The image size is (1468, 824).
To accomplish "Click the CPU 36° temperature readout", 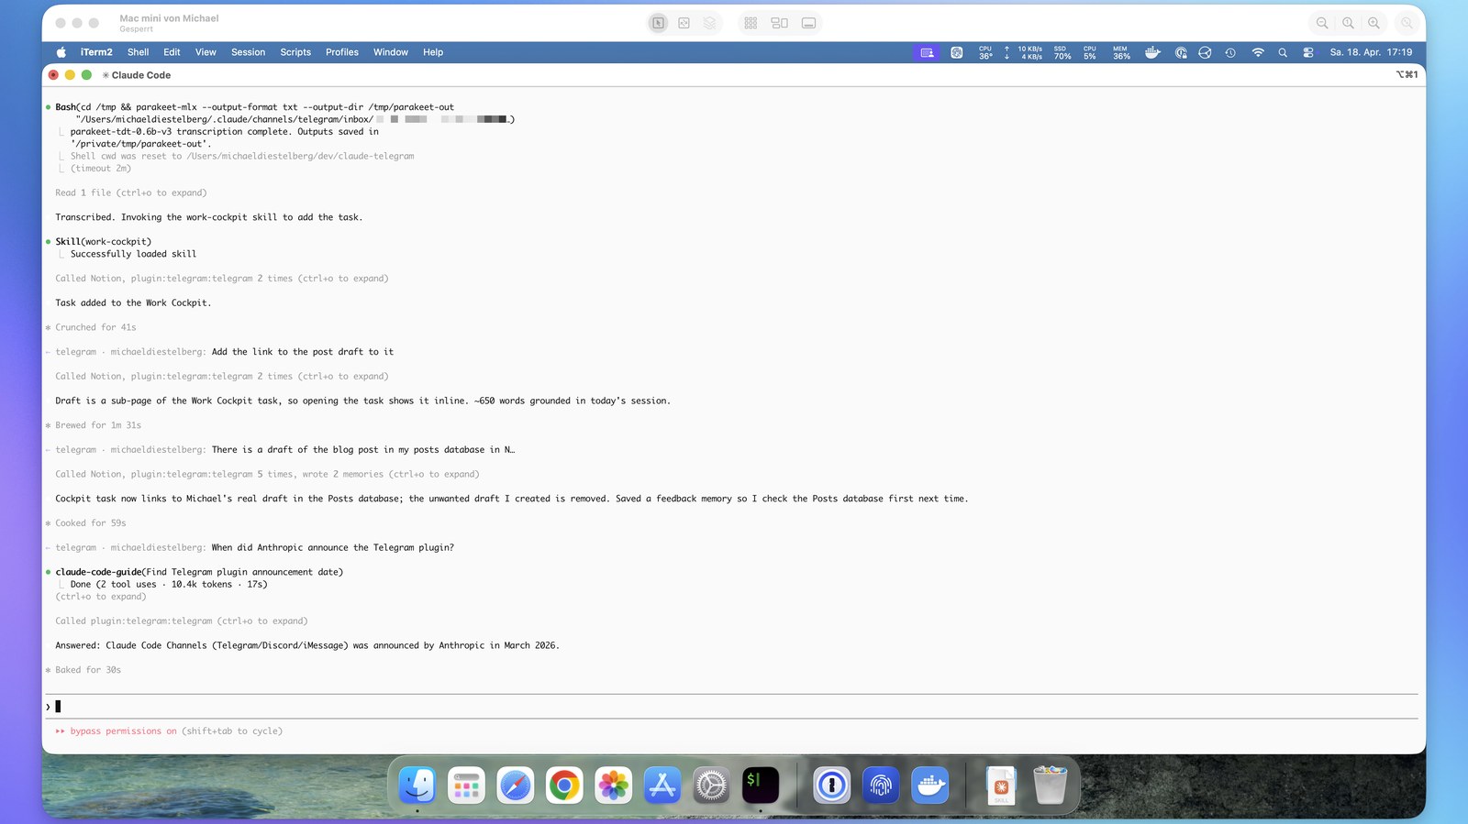I will click(985, 52).
